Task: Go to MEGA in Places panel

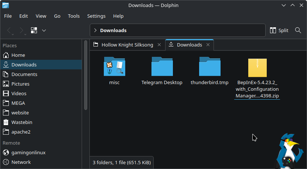Action: (x=18, y=103)
